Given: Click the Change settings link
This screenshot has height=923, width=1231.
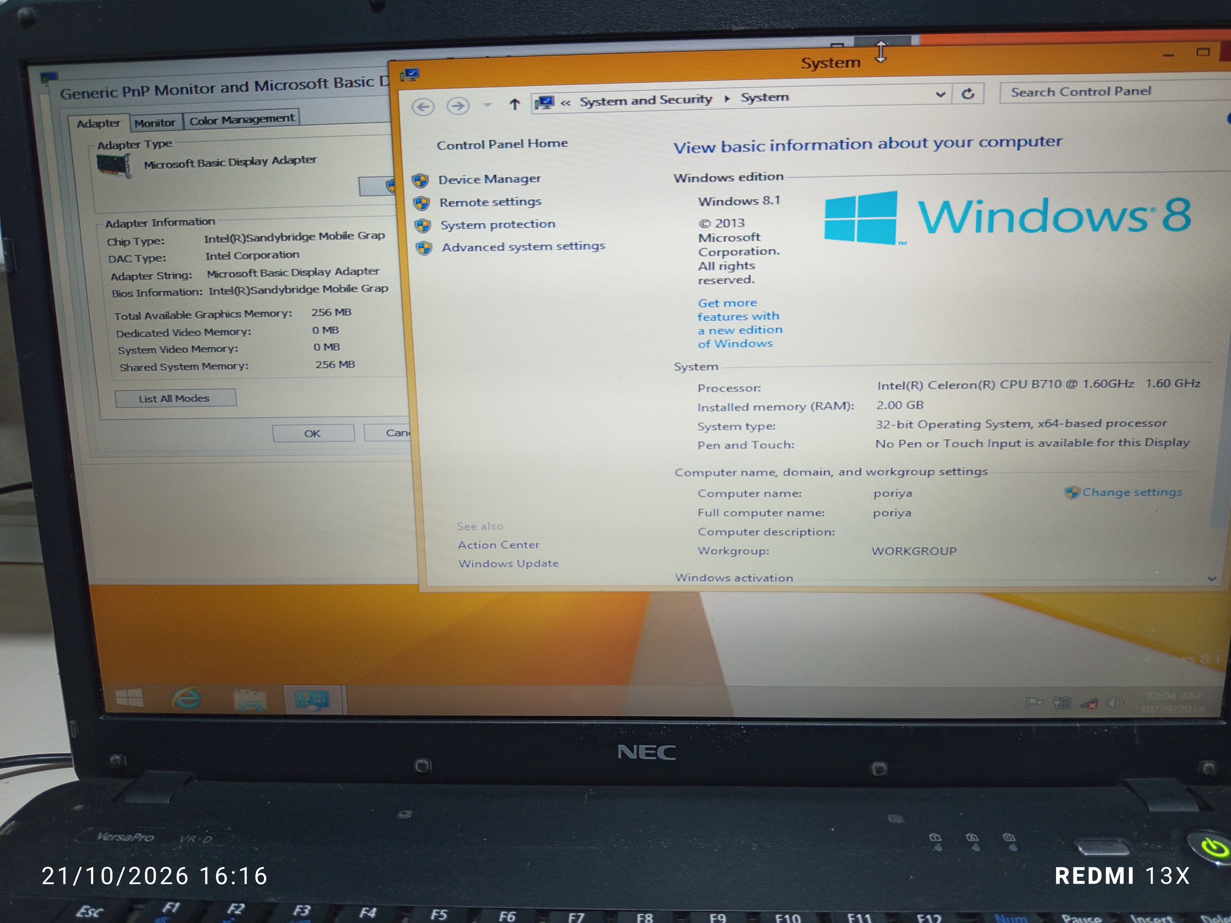Looking at the screenshot, I should tap(1131, 492).
